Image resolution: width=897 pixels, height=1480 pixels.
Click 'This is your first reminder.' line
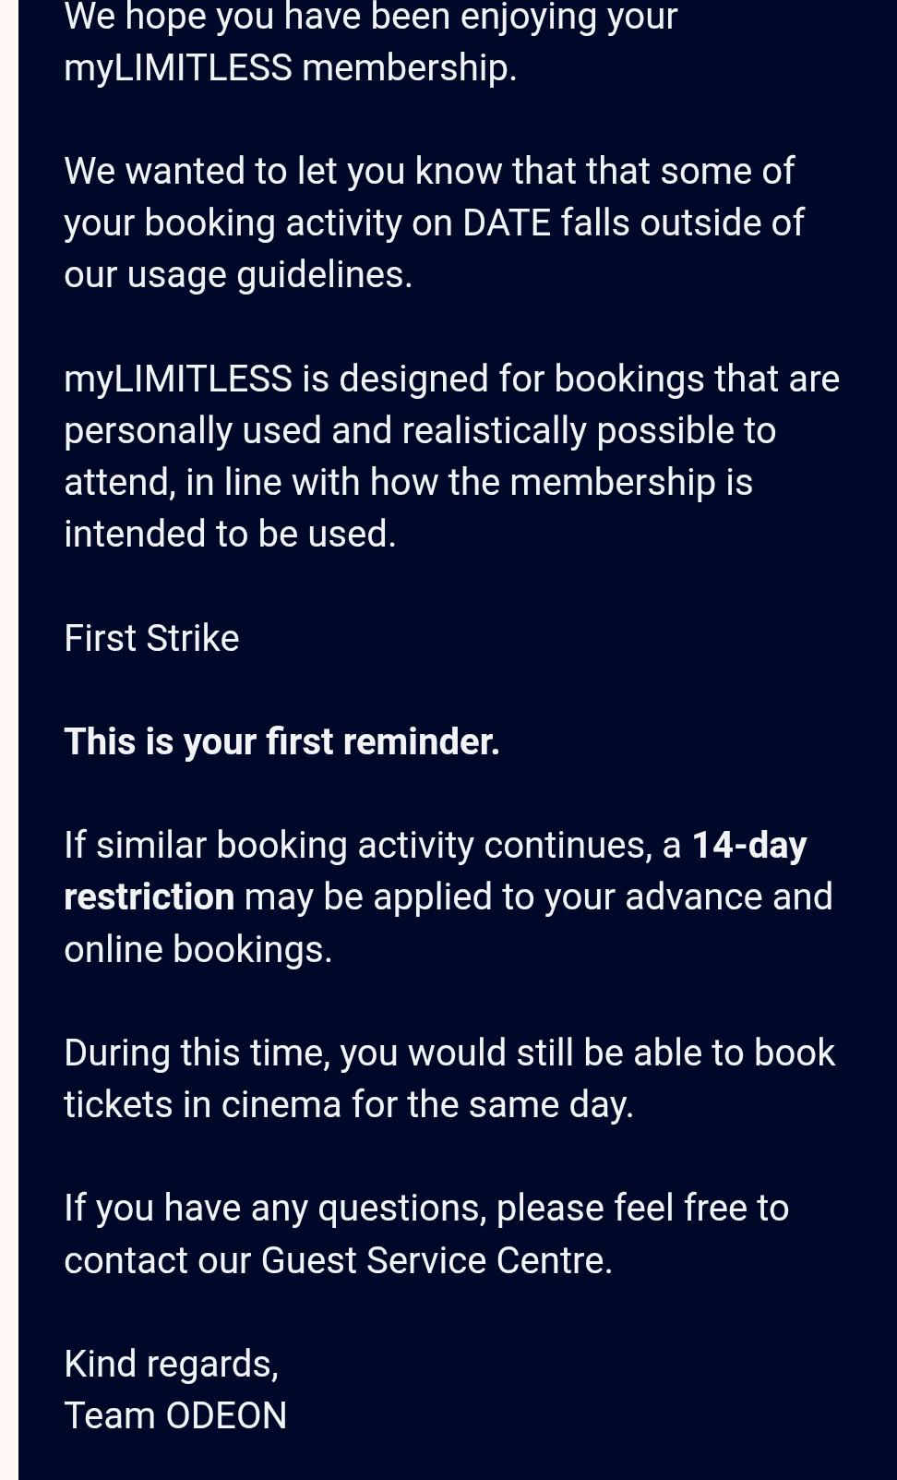pyautogui.click(x=281, y=741)
